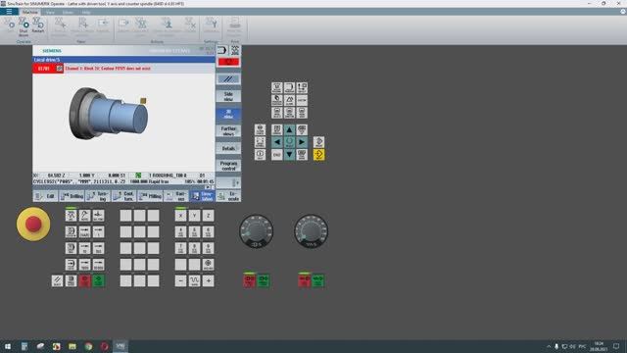The image size is (627, 353).
Task: Click the red Cycle Stop key
Action: click(84, 280)
